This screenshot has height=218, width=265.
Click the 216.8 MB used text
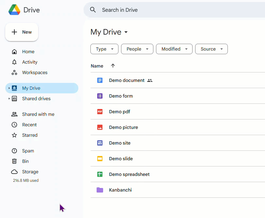(x=26, y=180)
